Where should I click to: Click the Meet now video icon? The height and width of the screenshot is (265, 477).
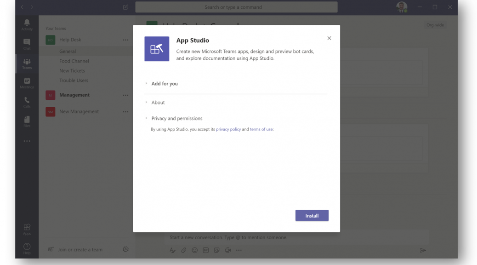tap(227, 250)
